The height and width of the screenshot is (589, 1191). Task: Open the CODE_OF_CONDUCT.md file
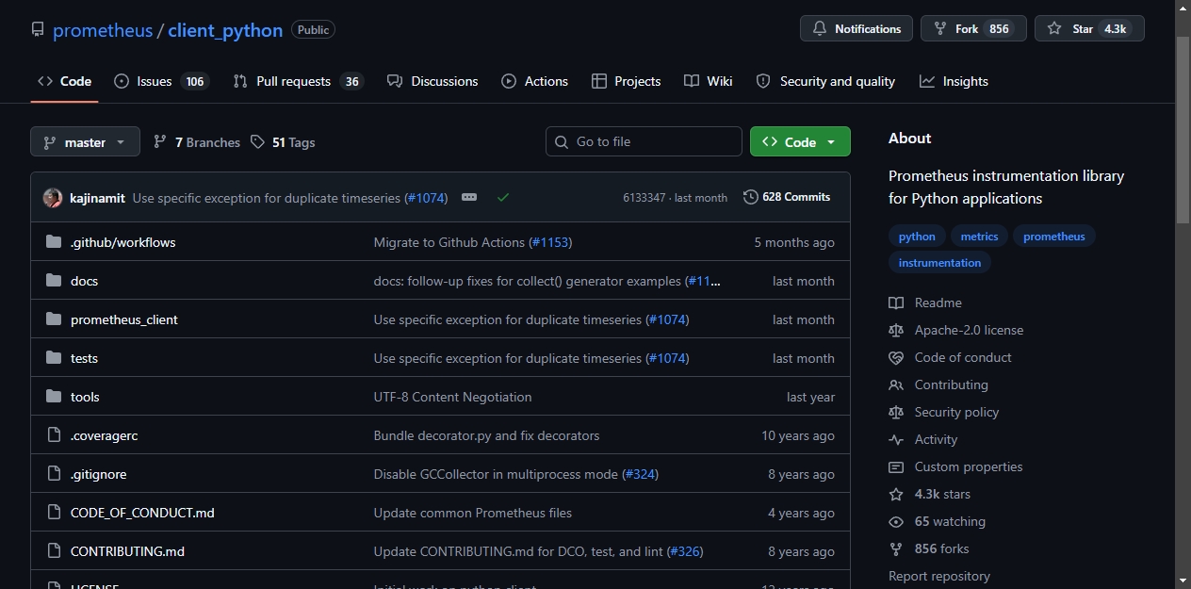tap(142, 513)
